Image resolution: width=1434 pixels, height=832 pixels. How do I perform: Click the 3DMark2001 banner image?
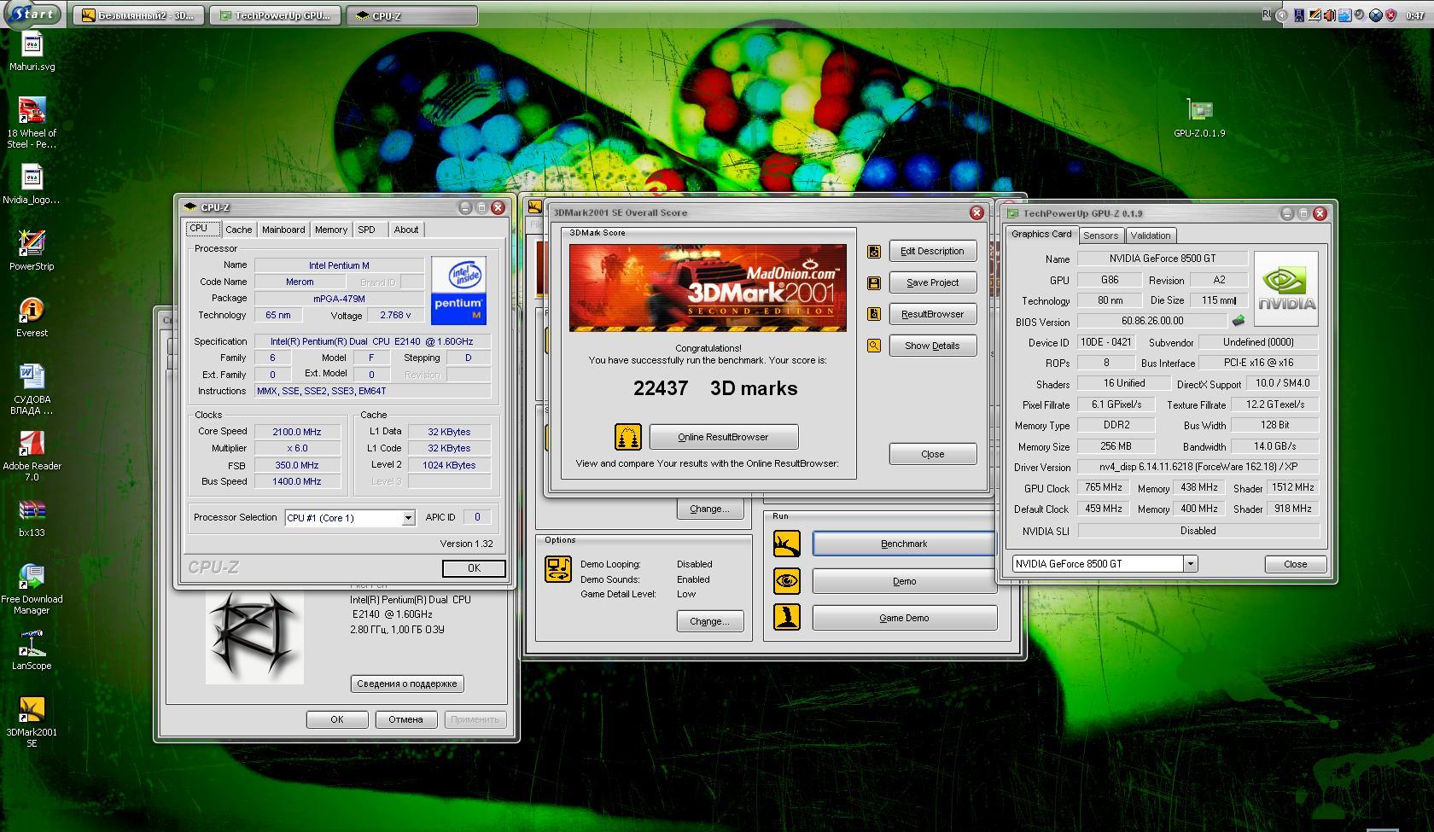point(708,288)
